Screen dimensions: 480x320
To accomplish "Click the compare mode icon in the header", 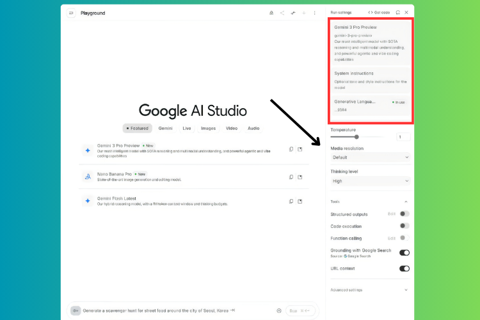I will [x=293, y=13].
